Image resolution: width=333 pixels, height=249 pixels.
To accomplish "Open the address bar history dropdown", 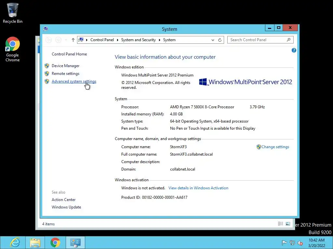I will point(213,40).
